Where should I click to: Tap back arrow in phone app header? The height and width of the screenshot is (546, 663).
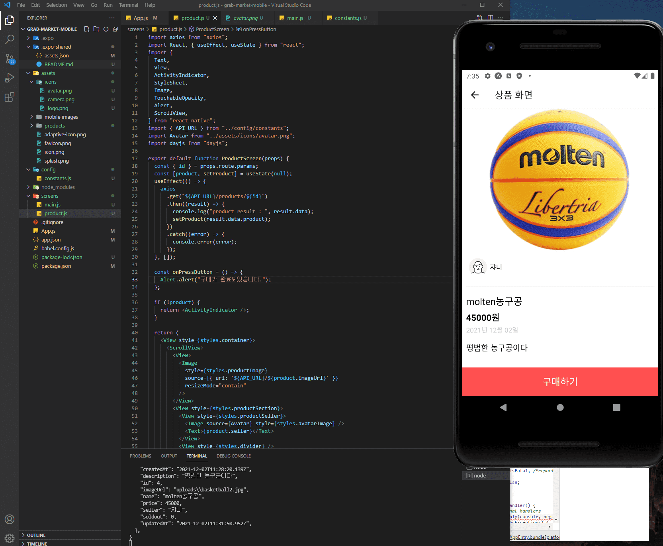click(475, 95)
